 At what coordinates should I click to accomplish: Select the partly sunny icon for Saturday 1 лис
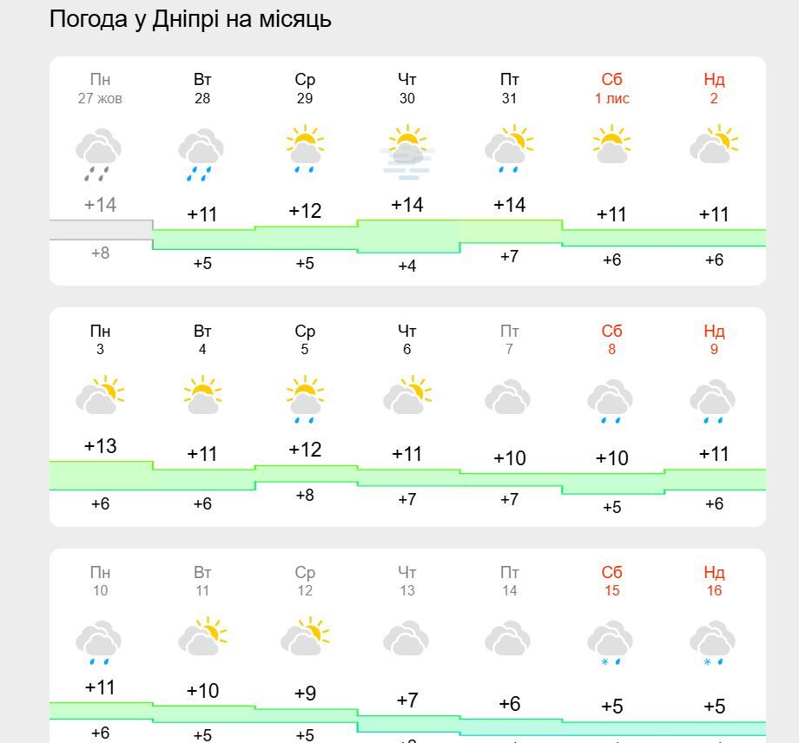click(x=612, y=148)
